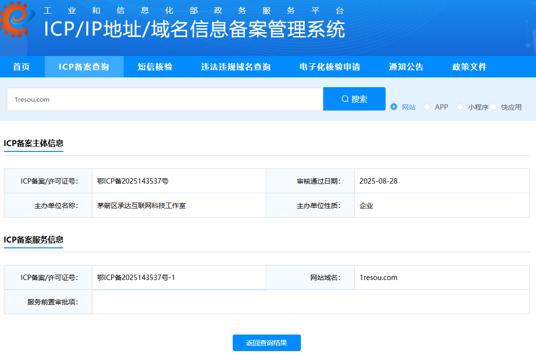Viewport: 536px width, 355px height.
Task: Select the 网站 radio option
Action: tap(394, 107)
